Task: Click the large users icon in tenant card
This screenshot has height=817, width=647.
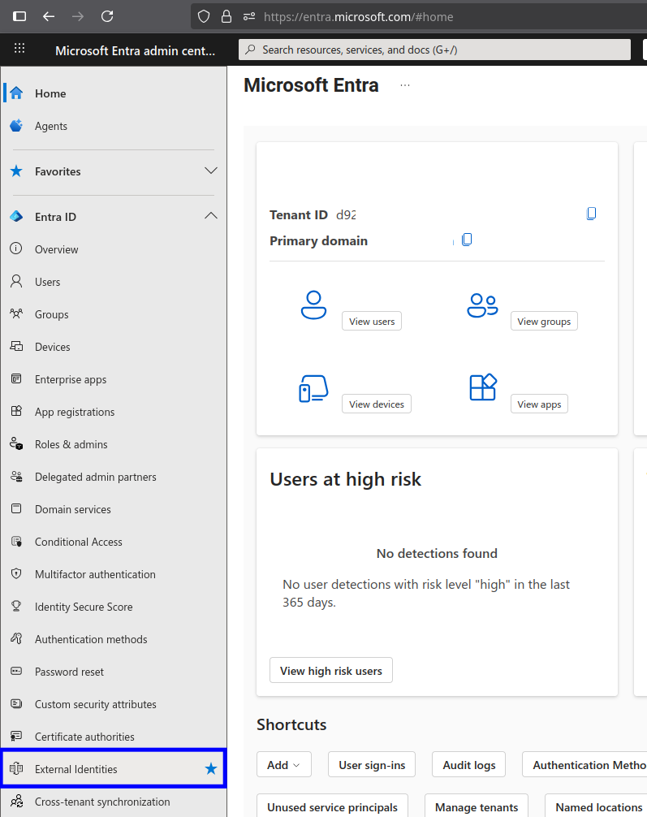Action: click(313, 305)
